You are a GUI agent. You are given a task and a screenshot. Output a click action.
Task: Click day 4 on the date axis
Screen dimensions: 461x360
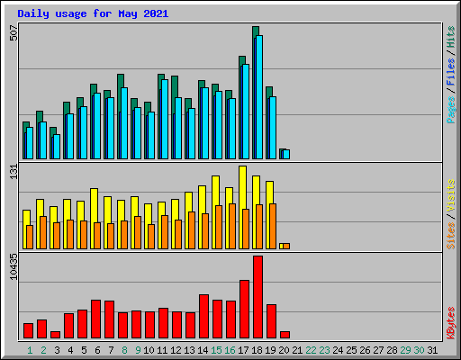[70, 350]
